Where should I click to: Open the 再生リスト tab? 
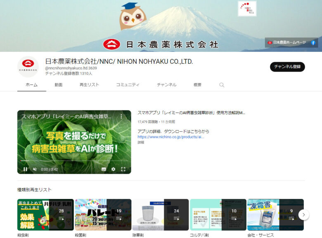pos(89,85)
